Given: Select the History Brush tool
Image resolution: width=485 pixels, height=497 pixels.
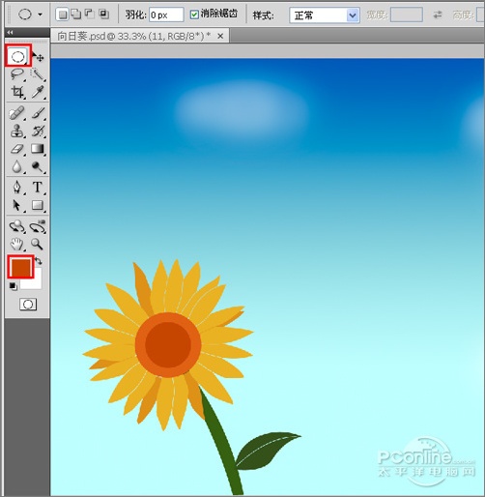Looking at the screenshot, I should (38, 132).
